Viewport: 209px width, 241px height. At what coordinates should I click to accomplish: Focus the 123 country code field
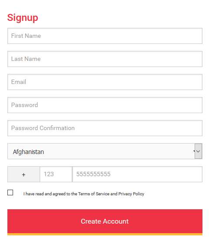coord(56,174)
